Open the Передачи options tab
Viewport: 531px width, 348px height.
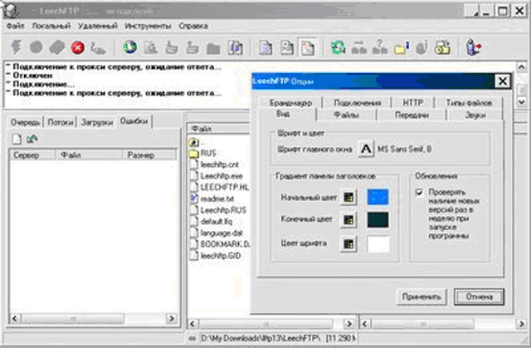[412, 115]
